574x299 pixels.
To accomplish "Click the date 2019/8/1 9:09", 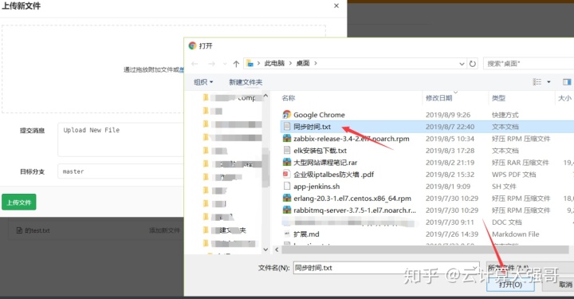I will (x=448, y=187).
